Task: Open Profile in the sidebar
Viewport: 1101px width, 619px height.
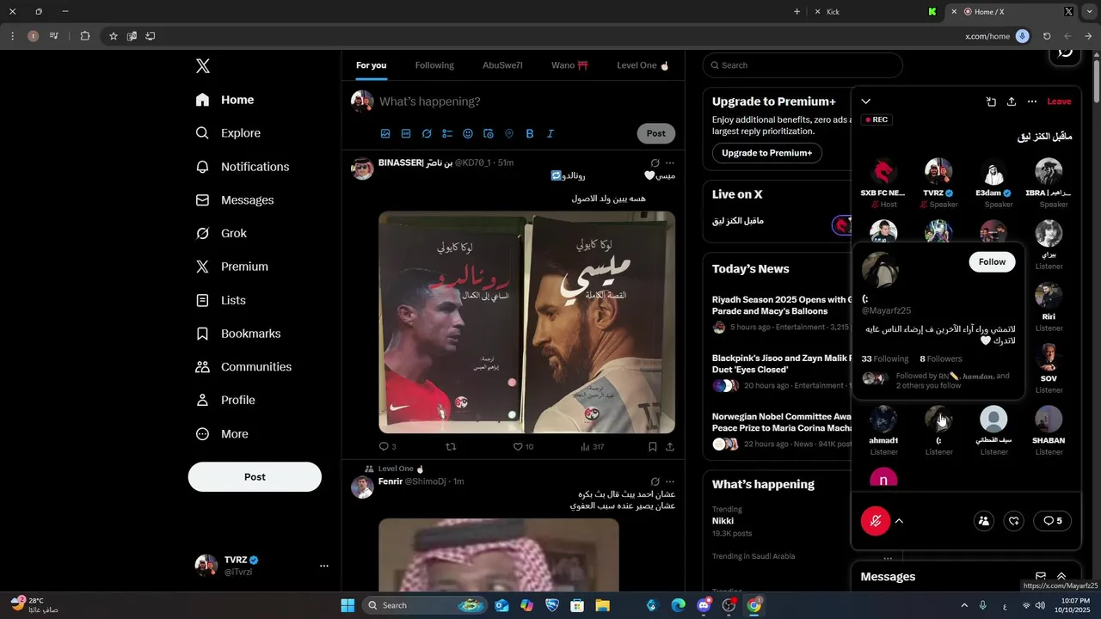Action: pyautogui.click(x=225, y=401)
